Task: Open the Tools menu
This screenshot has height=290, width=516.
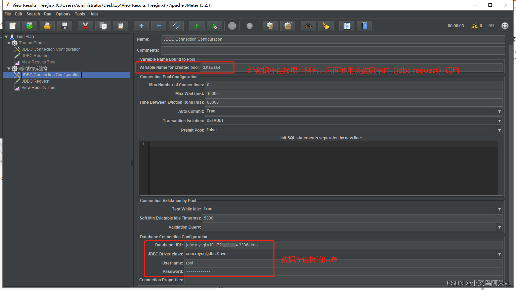Action: [x=80, y=14]
